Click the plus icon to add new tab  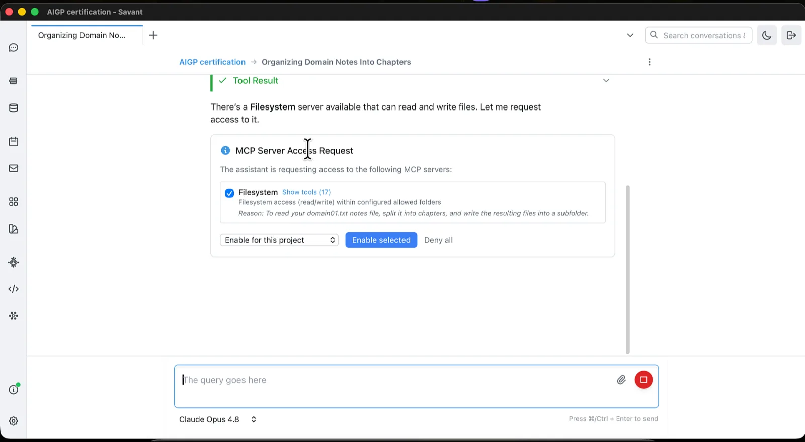tap(153, 35)
